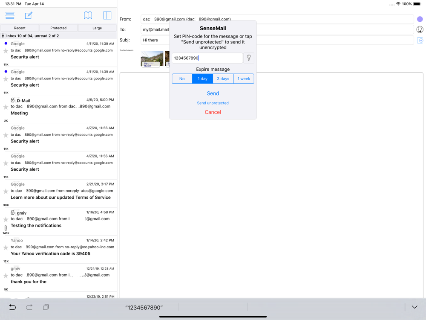Open the address book icon
This screenshot has height=320, width=426.
pyautogui.click(x=88, y=15)
